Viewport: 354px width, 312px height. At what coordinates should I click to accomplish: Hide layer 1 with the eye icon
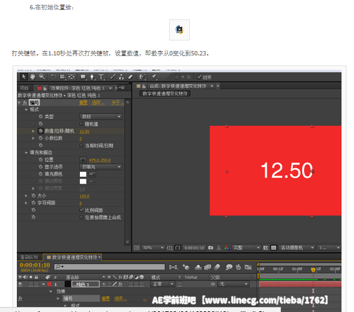click(21, 284)
